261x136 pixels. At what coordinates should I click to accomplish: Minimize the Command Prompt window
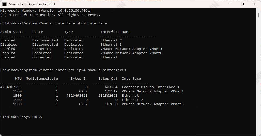pyautogui.click(x=230, y=4)
